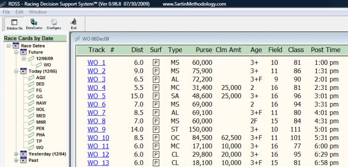Click the 62,500 claim amount
Screen dimensions: 348x167
click(231, 138)
